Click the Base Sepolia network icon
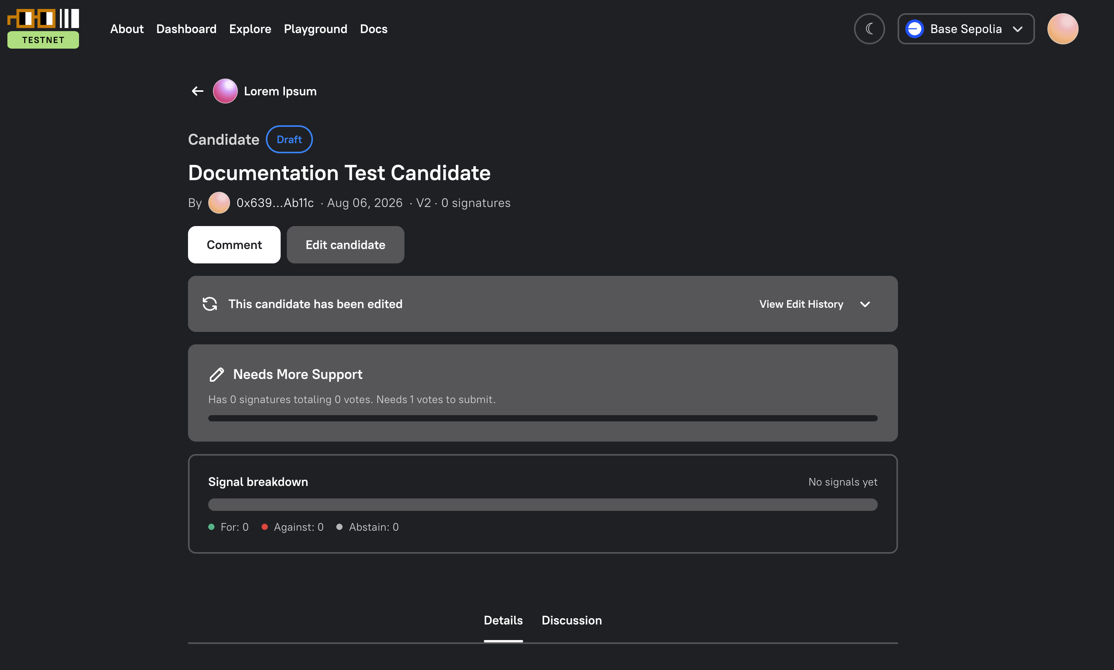1114x670 pixels. 914,29
